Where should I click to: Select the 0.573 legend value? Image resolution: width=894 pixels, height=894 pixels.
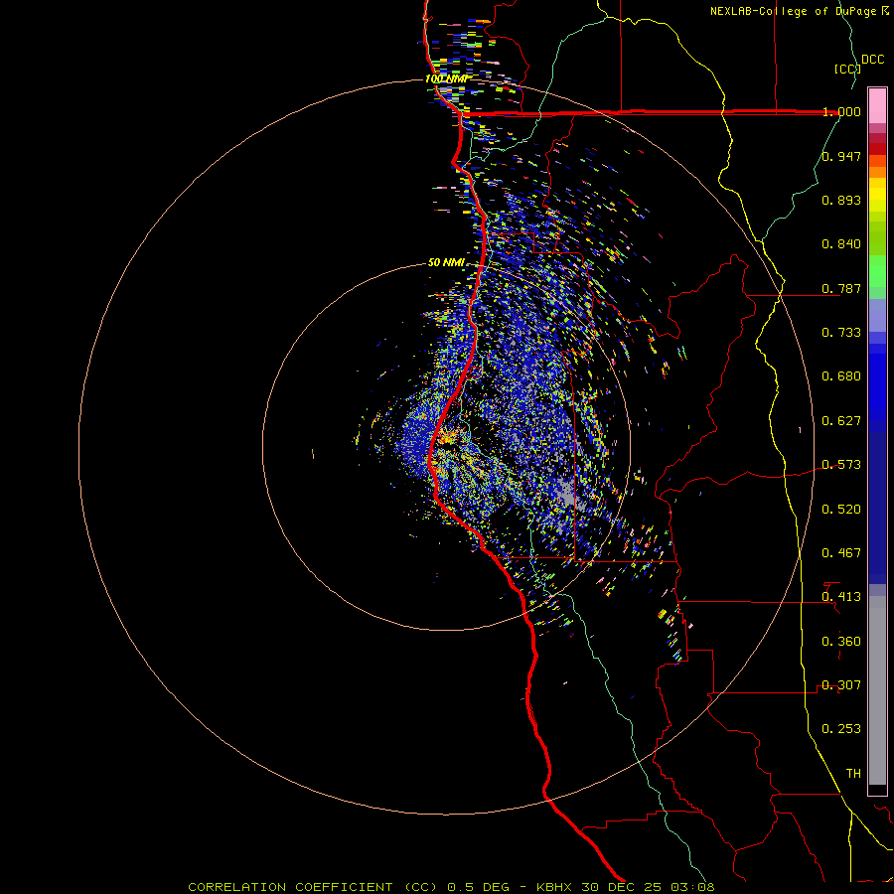(841, 465)
